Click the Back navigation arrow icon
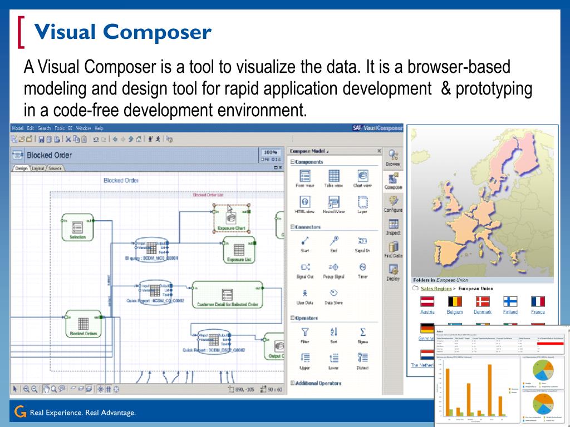 tap(115, 139)
